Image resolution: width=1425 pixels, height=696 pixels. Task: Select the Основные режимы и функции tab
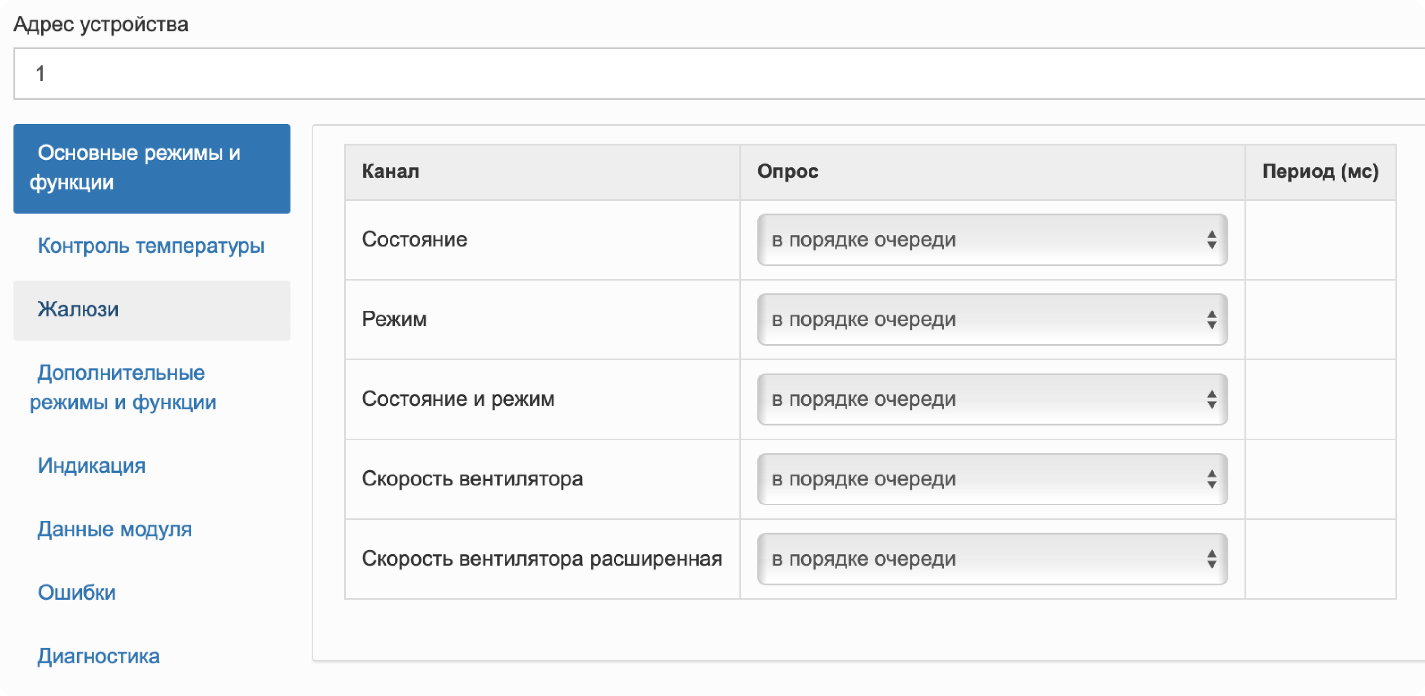(152, 168)
